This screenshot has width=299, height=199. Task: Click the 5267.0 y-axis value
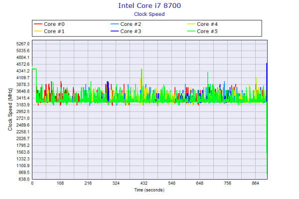23,44
